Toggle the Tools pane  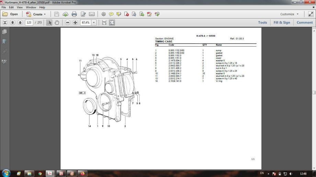[x=262, y=23]
